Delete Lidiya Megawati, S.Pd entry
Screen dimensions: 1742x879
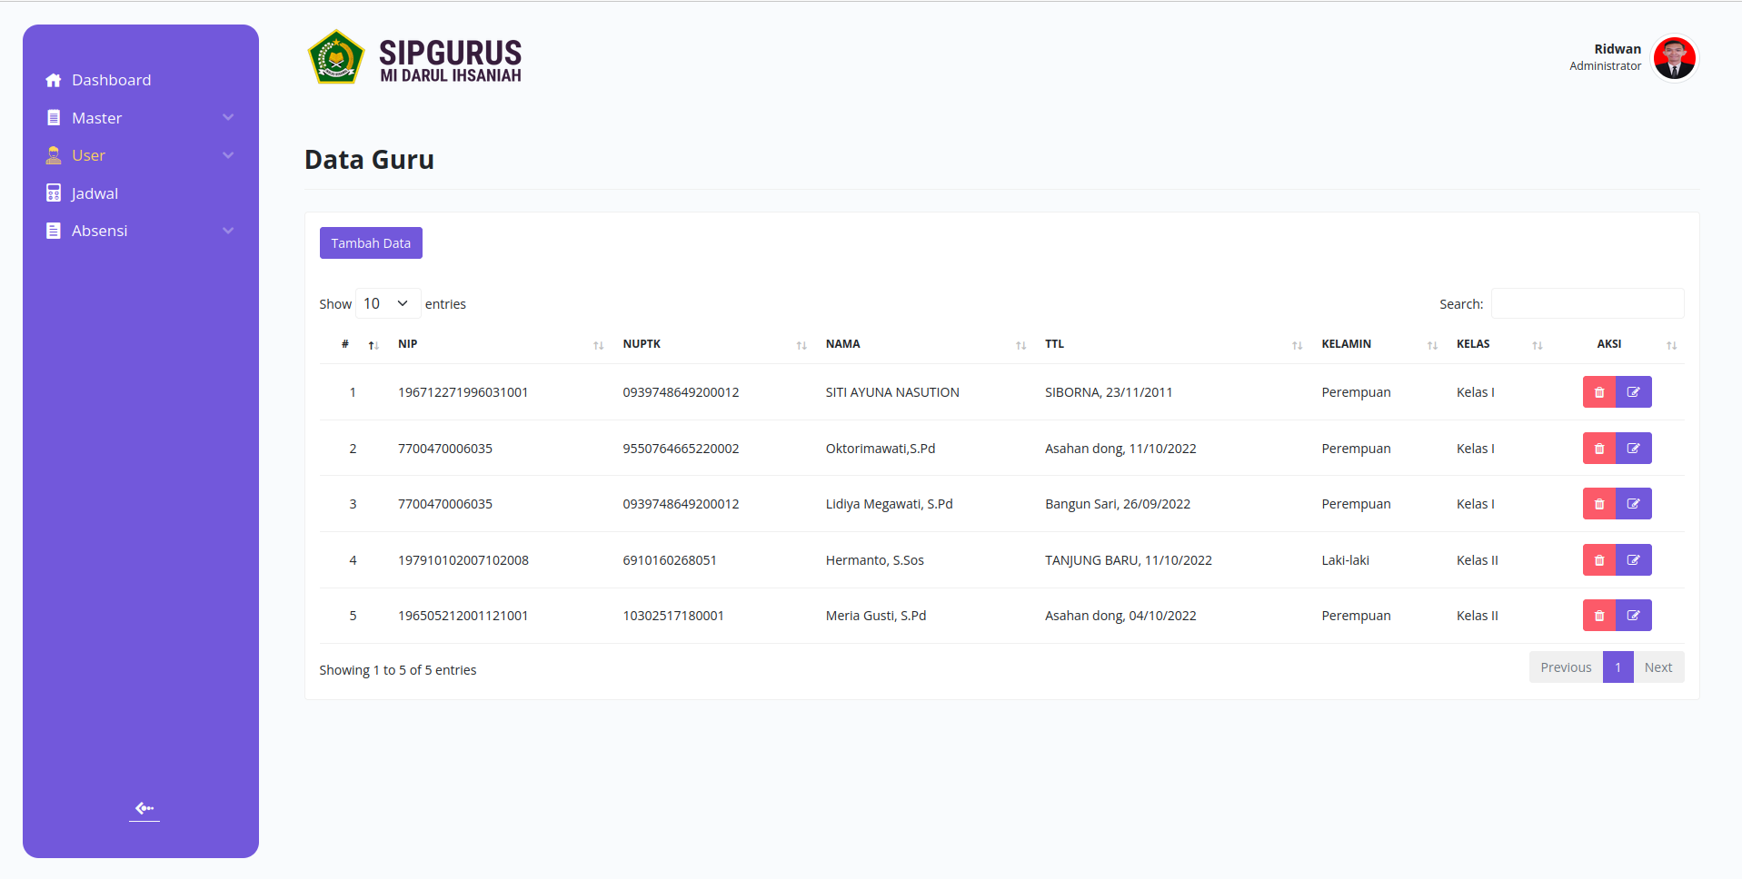click(x=1598, y=504)
